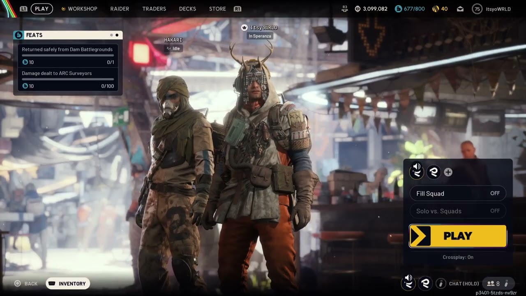Select 'Returned safely from Dam Battlegrounds' feat
This screenshot has height=296, width=526.
tap(68, 55)
